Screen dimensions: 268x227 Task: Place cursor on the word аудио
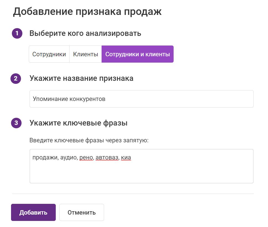[67, 158]
